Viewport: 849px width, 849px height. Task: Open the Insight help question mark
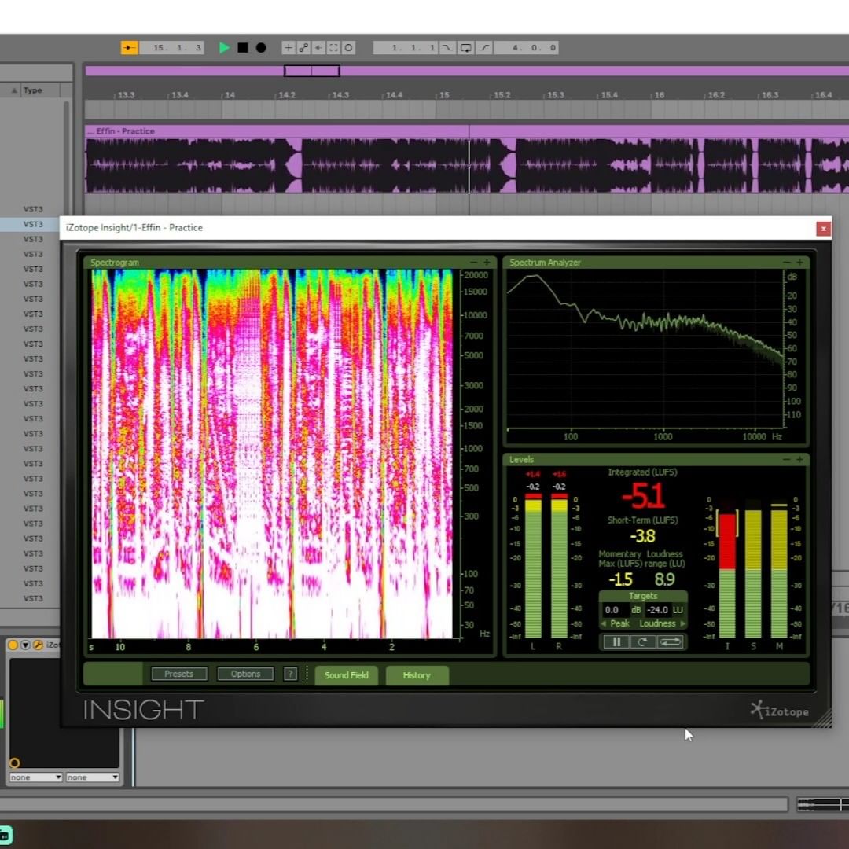click(x=290, y=674)
